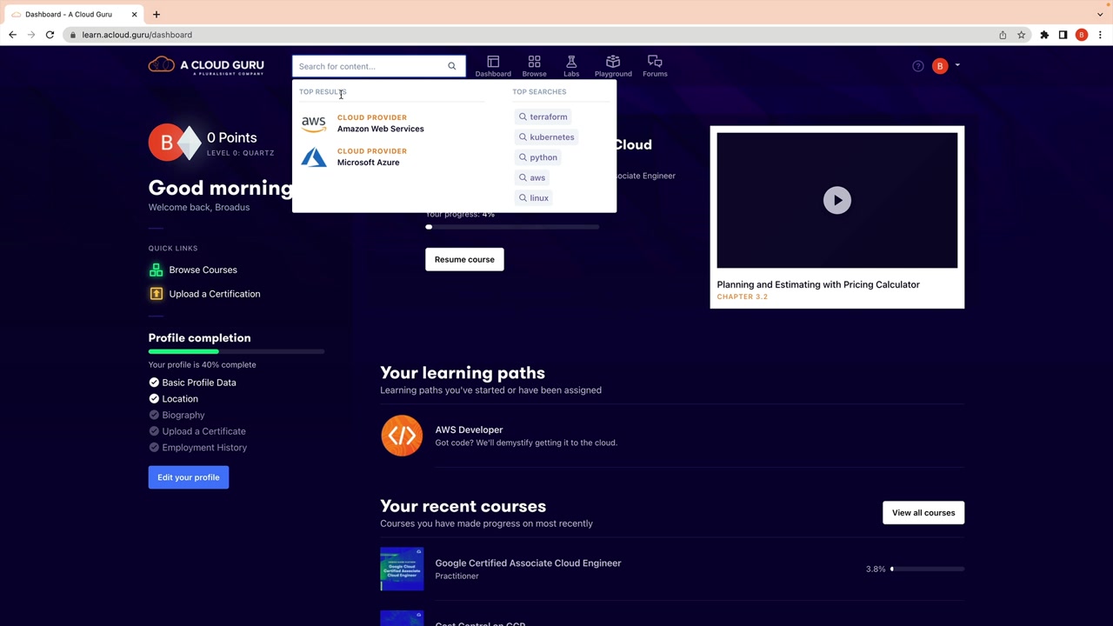Choose the aws top search
This screenshot has height=626, width=1113.
[532, 177]
